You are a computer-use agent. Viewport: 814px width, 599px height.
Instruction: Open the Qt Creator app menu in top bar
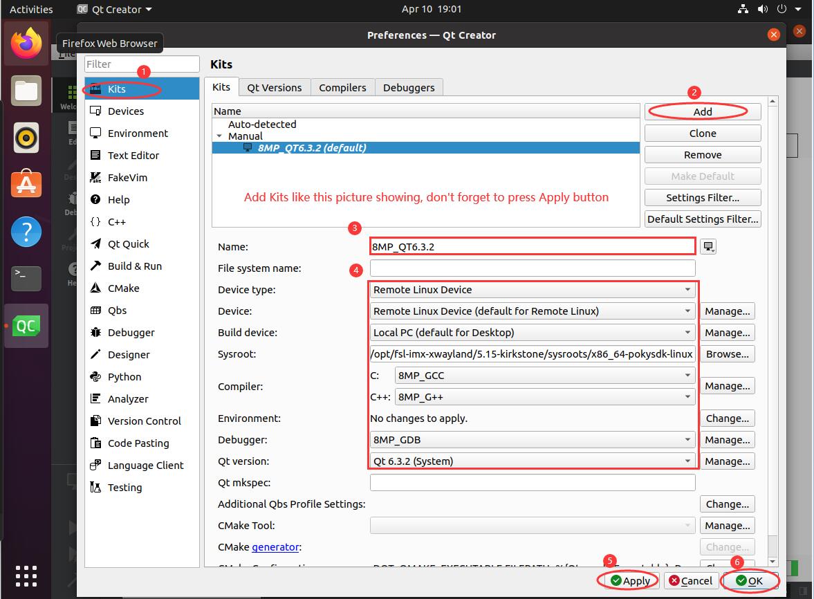pos(115,10)
